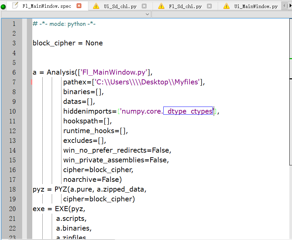
Task: Click the highlighted _dtype_ctypes text on line 10
Action: pos(188,111)
